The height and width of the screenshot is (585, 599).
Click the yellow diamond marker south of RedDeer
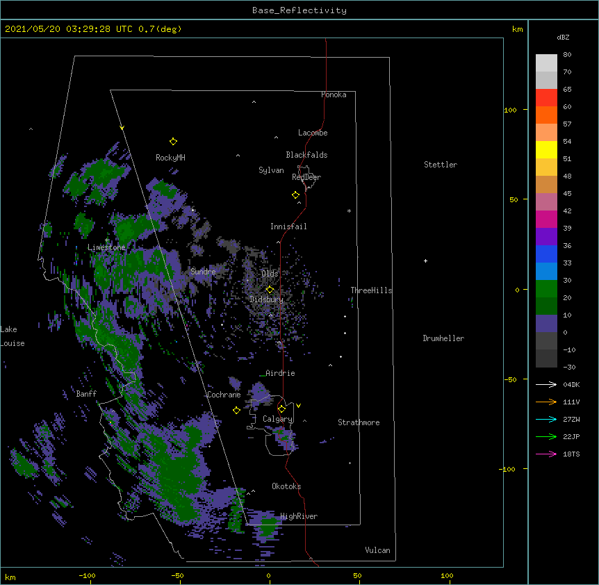pyautogui.click(x=295, y=195)
